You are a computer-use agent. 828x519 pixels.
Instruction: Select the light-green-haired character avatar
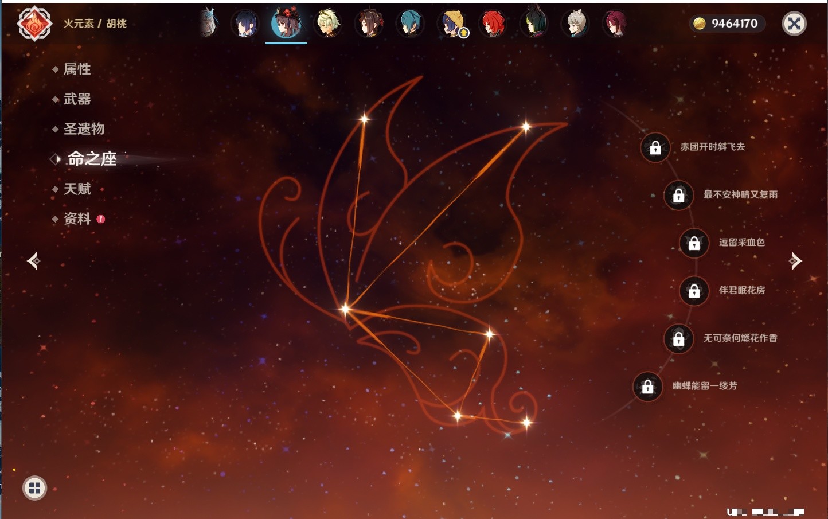tap(328, 24)
